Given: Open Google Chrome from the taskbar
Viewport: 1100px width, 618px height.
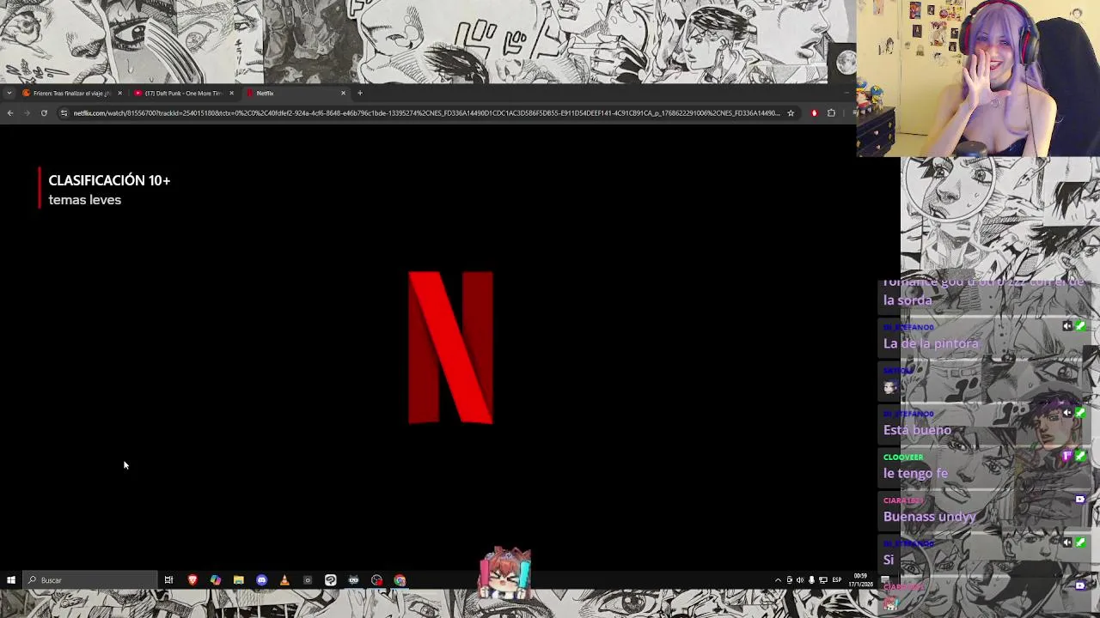Looking at the screenshot, I should click(400, 580).
